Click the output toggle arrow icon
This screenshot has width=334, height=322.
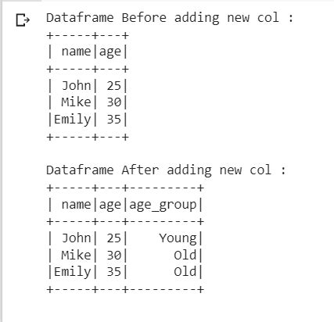click(x=23, y=20)
